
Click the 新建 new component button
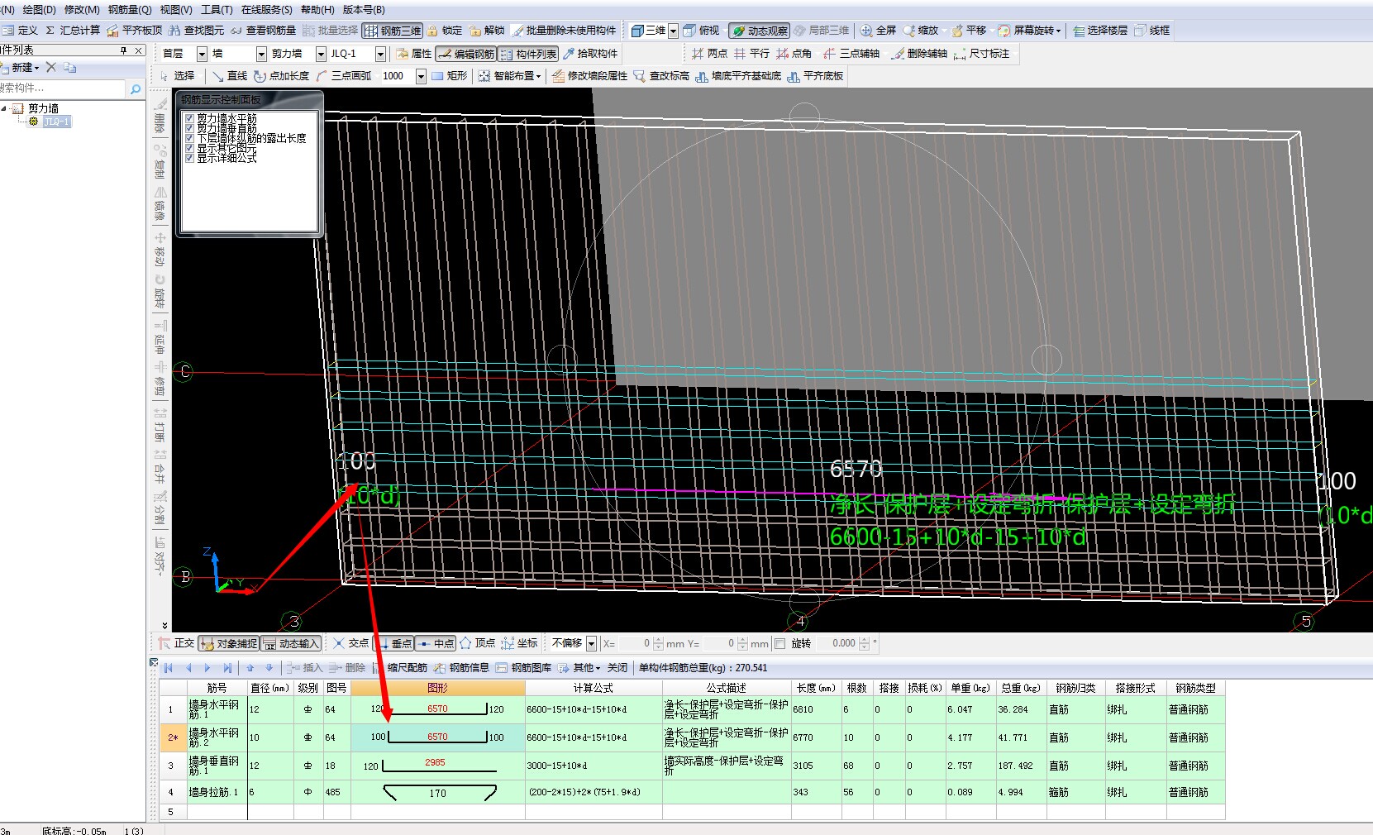point(21,67)
